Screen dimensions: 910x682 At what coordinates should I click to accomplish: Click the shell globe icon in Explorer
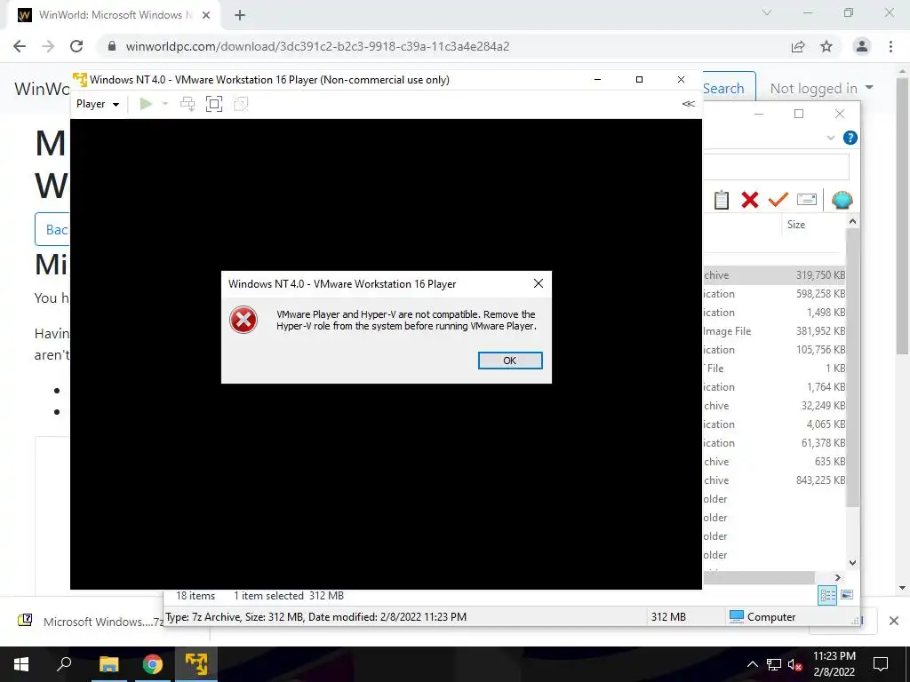click(x=842, y=200)
